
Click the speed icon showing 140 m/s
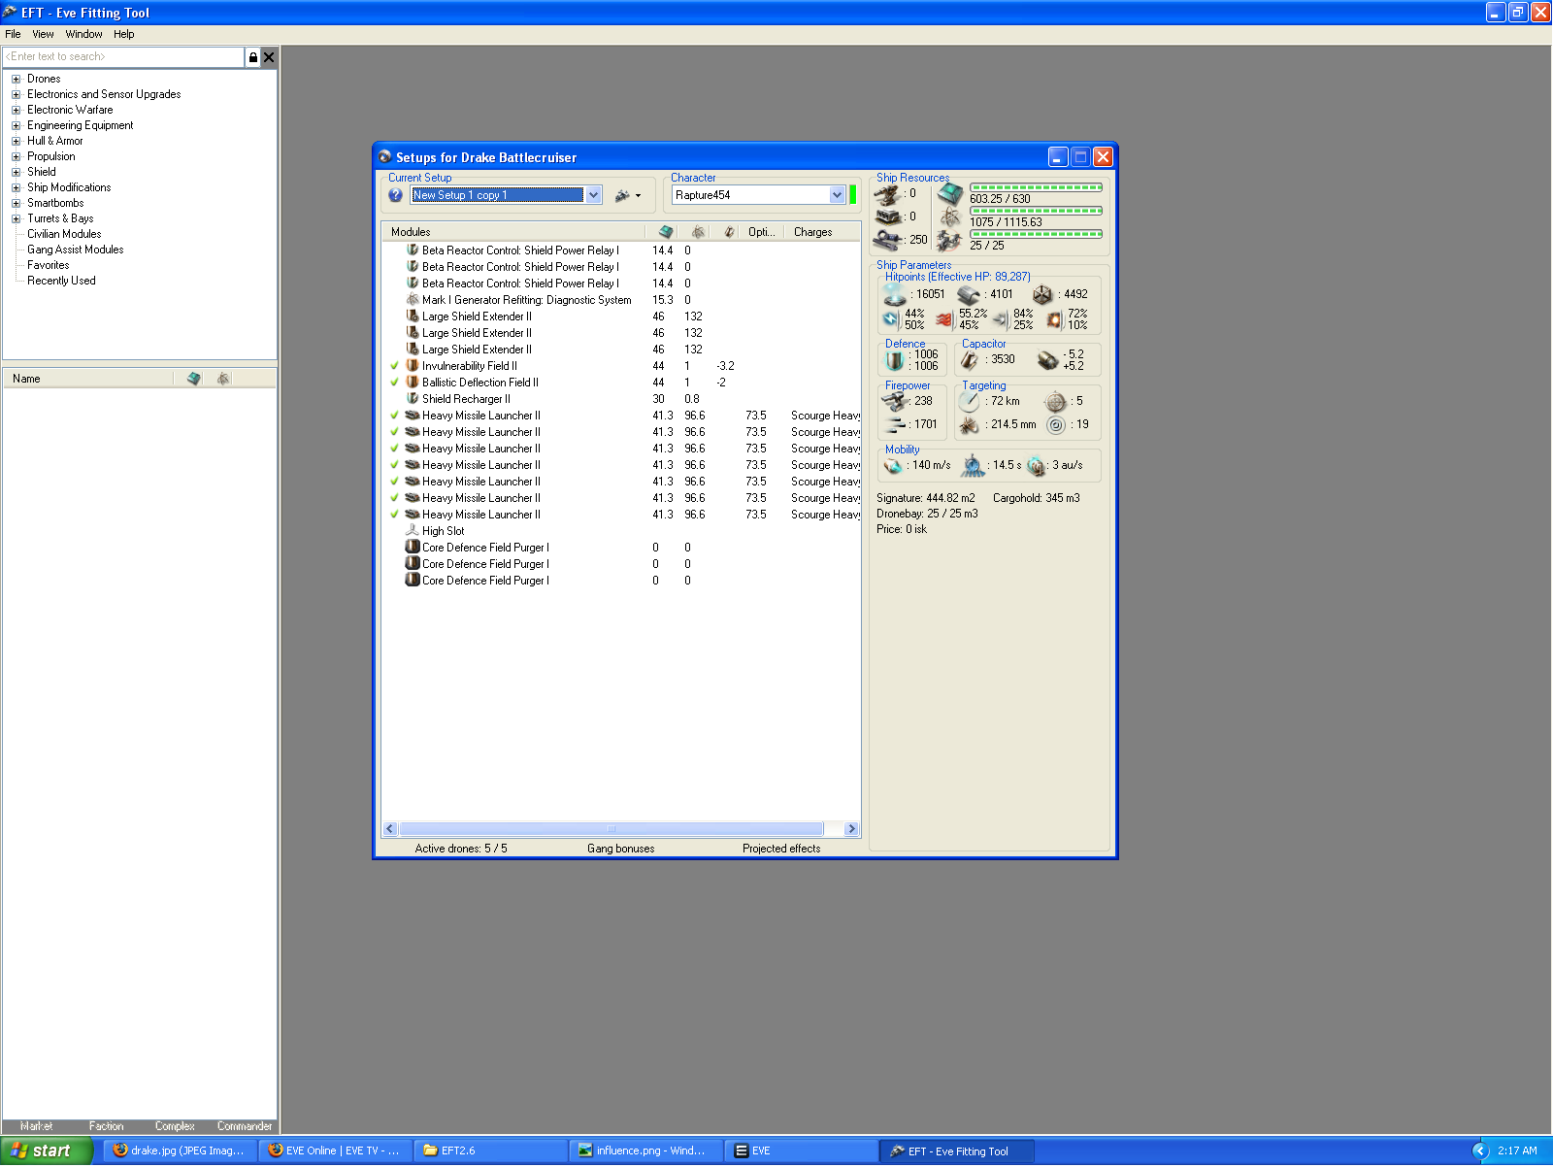coord(893,466)
